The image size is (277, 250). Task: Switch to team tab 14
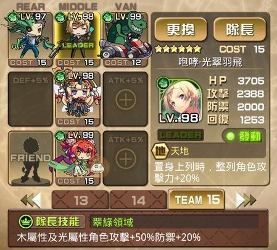[x=138, y=200]
